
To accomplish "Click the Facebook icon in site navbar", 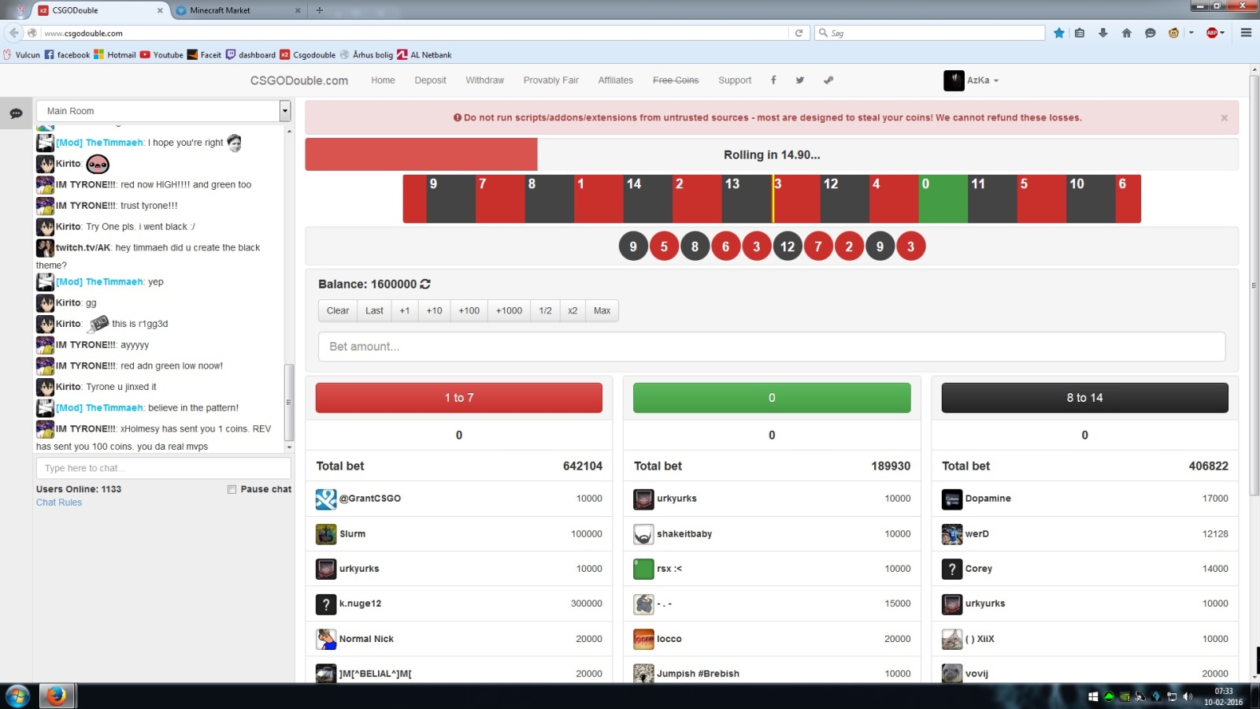I will pyautogui.click(x=773, y=80).
